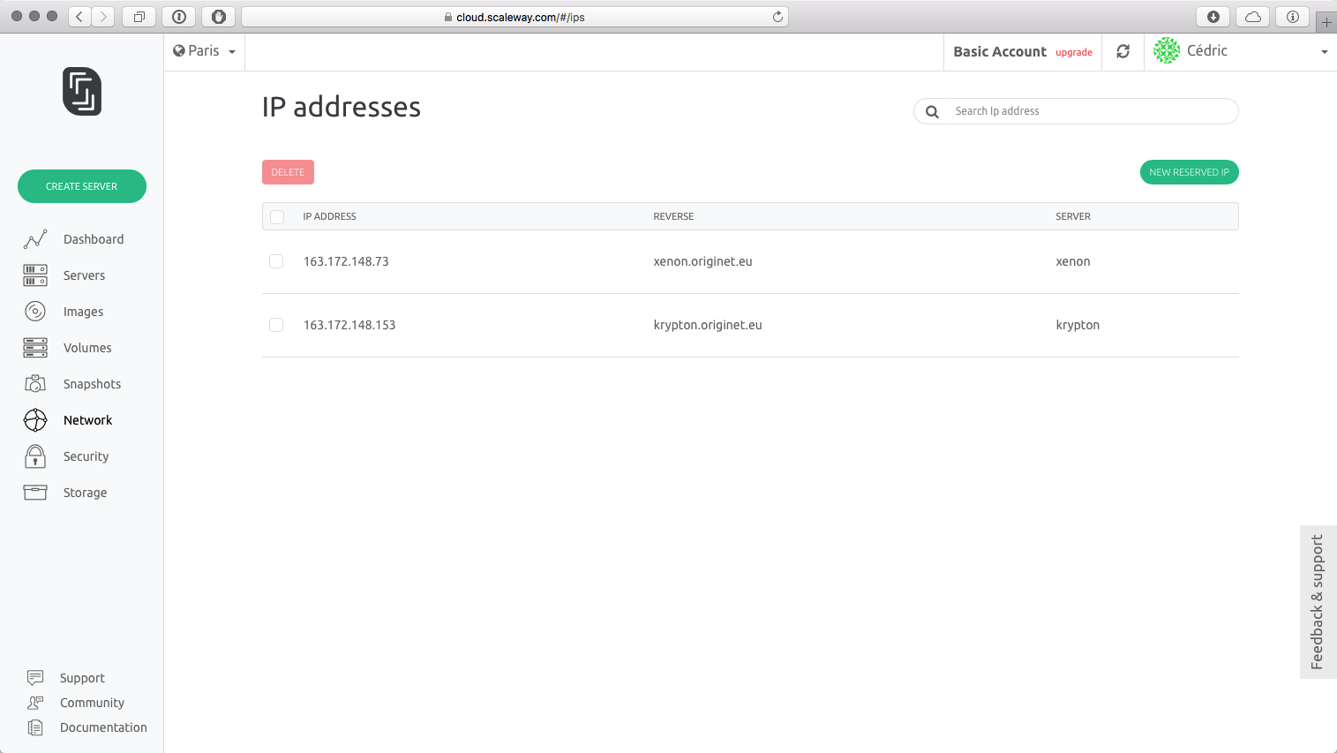
Task: Open Dashboard via its graph icon
Action: 35,239
